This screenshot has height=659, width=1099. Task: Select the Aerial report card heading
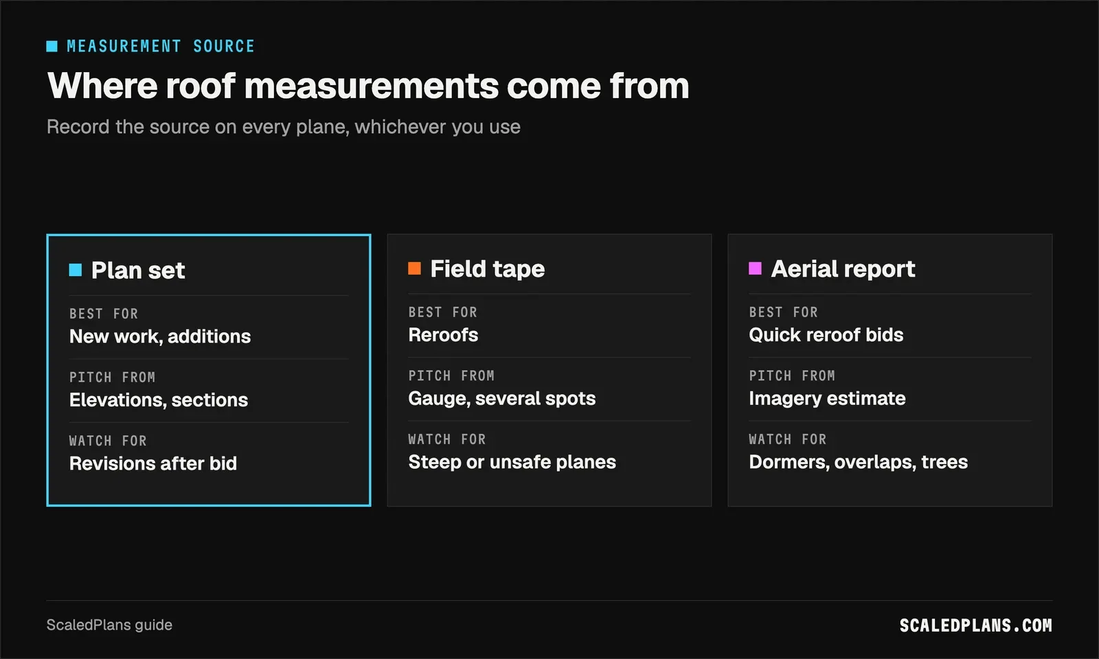click(x=843, y=269)
